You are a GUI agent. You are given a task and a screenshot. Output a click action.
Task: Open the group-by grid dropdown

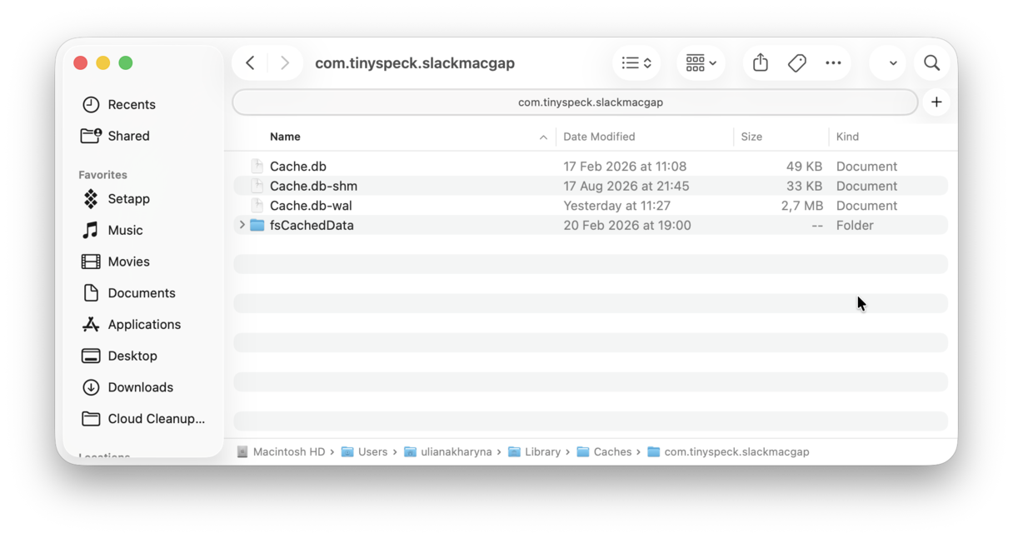[x=701, y=63]
